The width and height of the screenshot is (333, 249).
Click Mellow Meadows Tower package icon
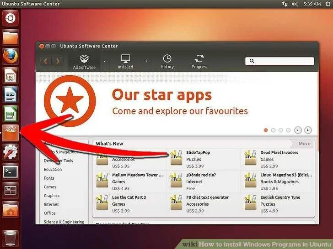102,180
